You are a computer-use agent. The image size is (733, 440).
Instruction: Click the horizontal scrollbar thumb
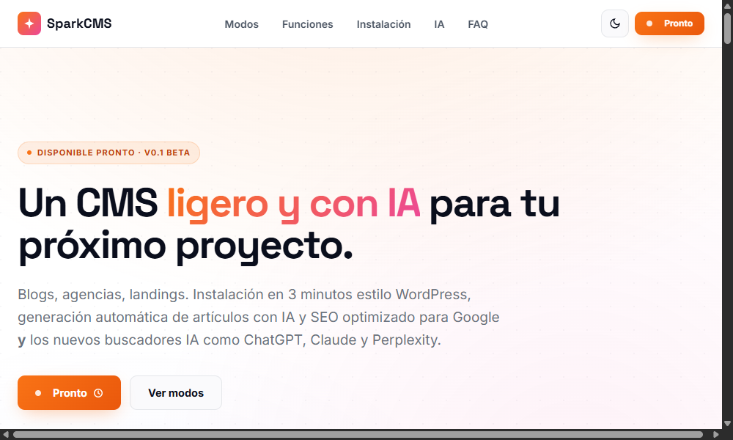pyautogui.click(x=358, y=434)
